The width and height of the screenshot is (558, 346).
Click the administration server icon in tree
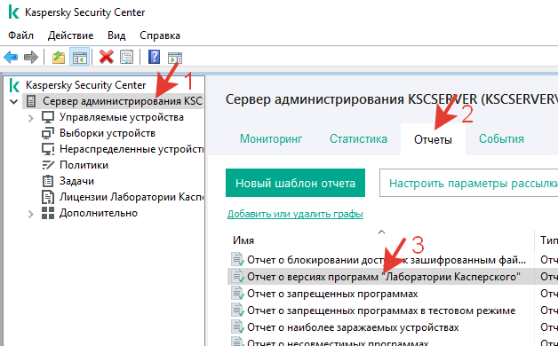pos(31,101)
